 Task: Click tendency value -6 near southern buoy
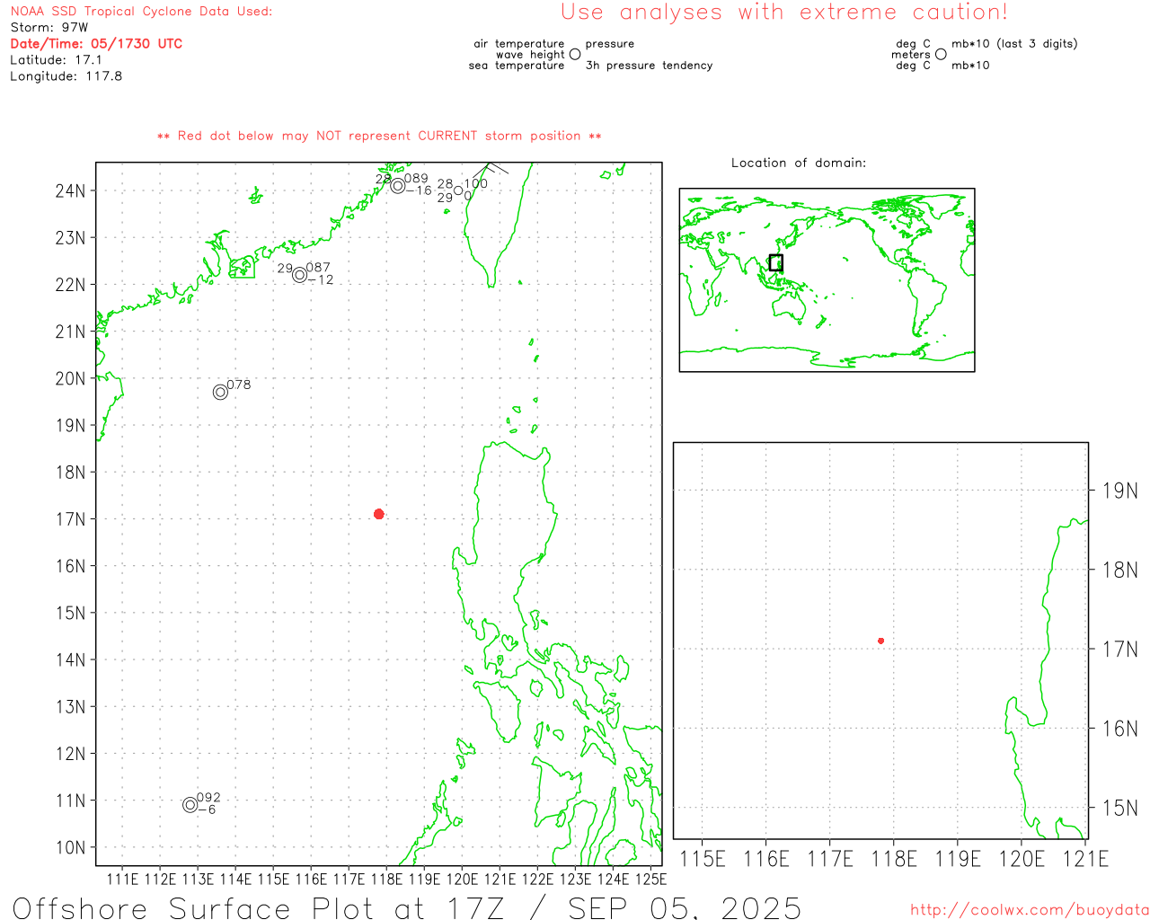click(207, 809)
